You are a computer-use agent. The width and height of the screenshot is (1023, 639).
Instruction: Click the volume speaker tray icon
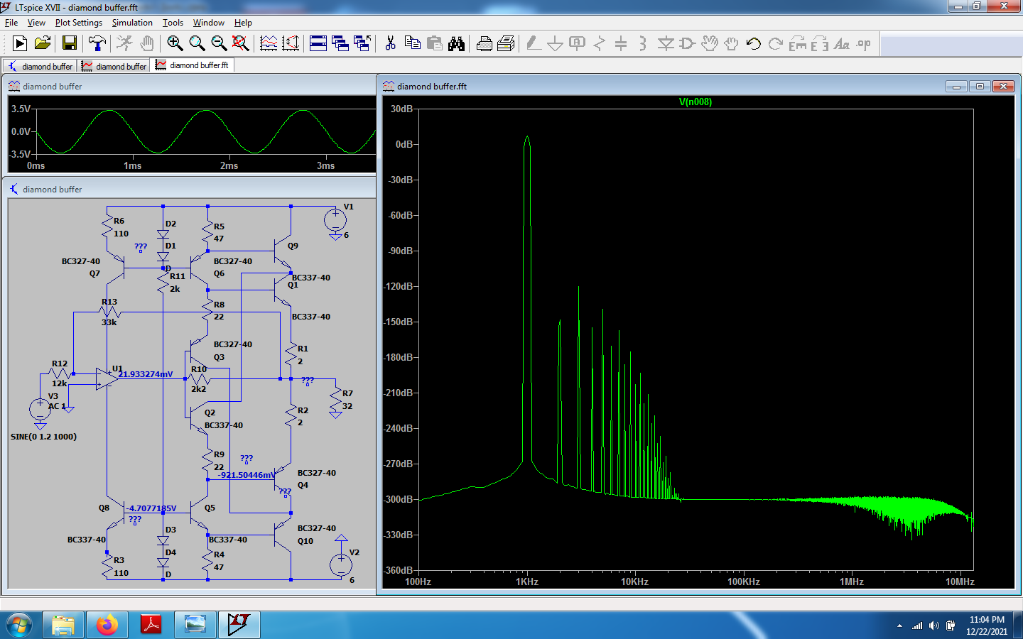[x=933, y=626]
